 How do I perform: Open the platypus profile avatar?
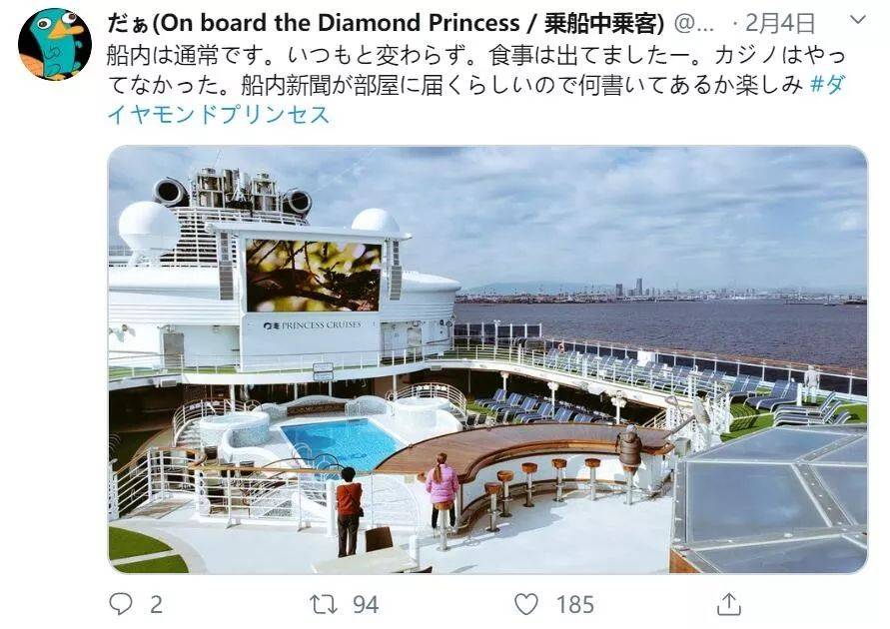(55, 44)
